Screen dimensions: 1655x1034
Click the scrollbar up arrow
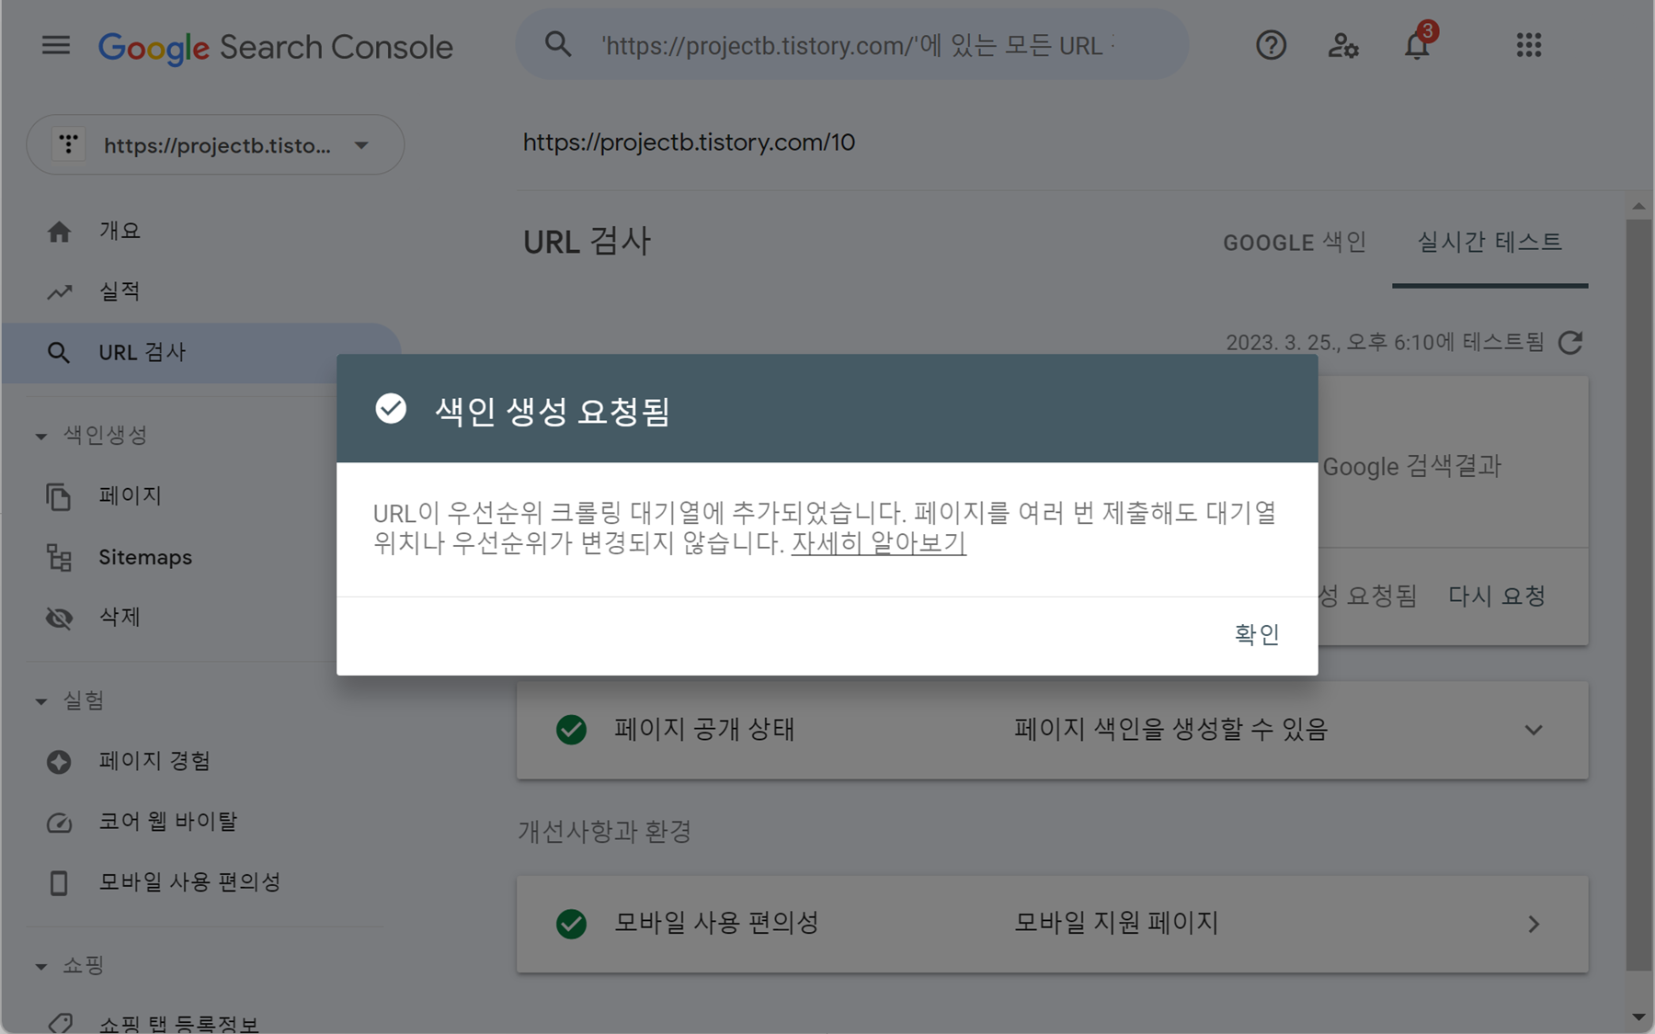[1638, 206]
